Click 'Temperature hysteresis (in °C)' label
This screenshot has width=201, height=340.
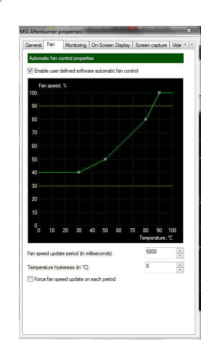click(x=58, y=267)
